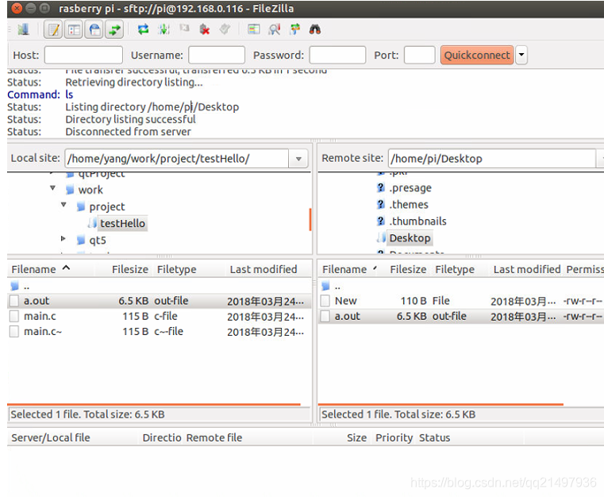Select local file main.c~

pyautogui.click(x=159, y=332)
